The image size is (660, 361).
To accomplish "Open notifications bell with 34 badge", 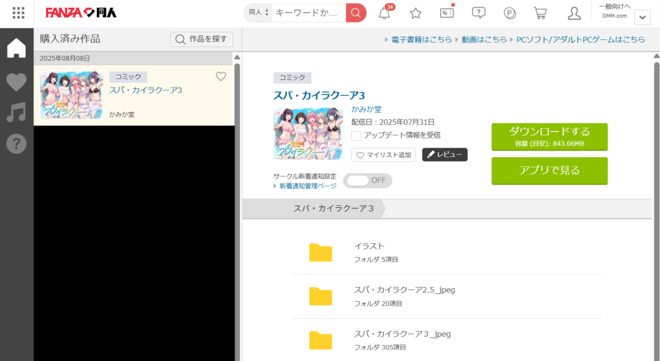I will 384,13.
